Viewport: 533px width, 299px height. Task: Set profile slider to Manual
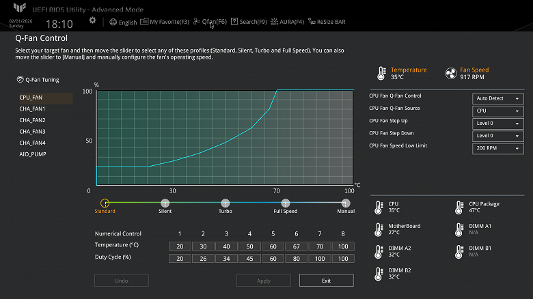pos(345,203)
